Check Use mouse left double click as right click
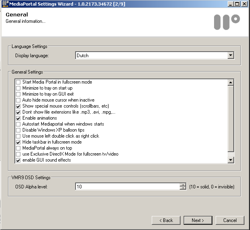This screenshot has height=230, width=250. [18, 136]
